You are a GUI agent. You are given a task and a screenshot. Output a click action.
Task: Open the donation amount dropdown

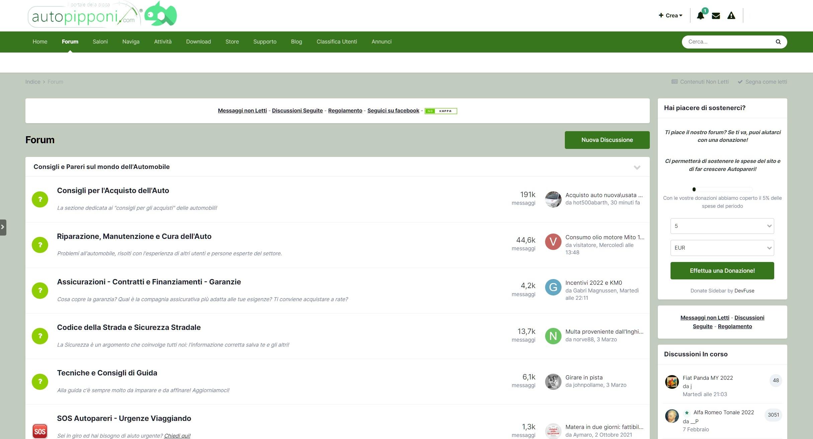pos(722,226)
